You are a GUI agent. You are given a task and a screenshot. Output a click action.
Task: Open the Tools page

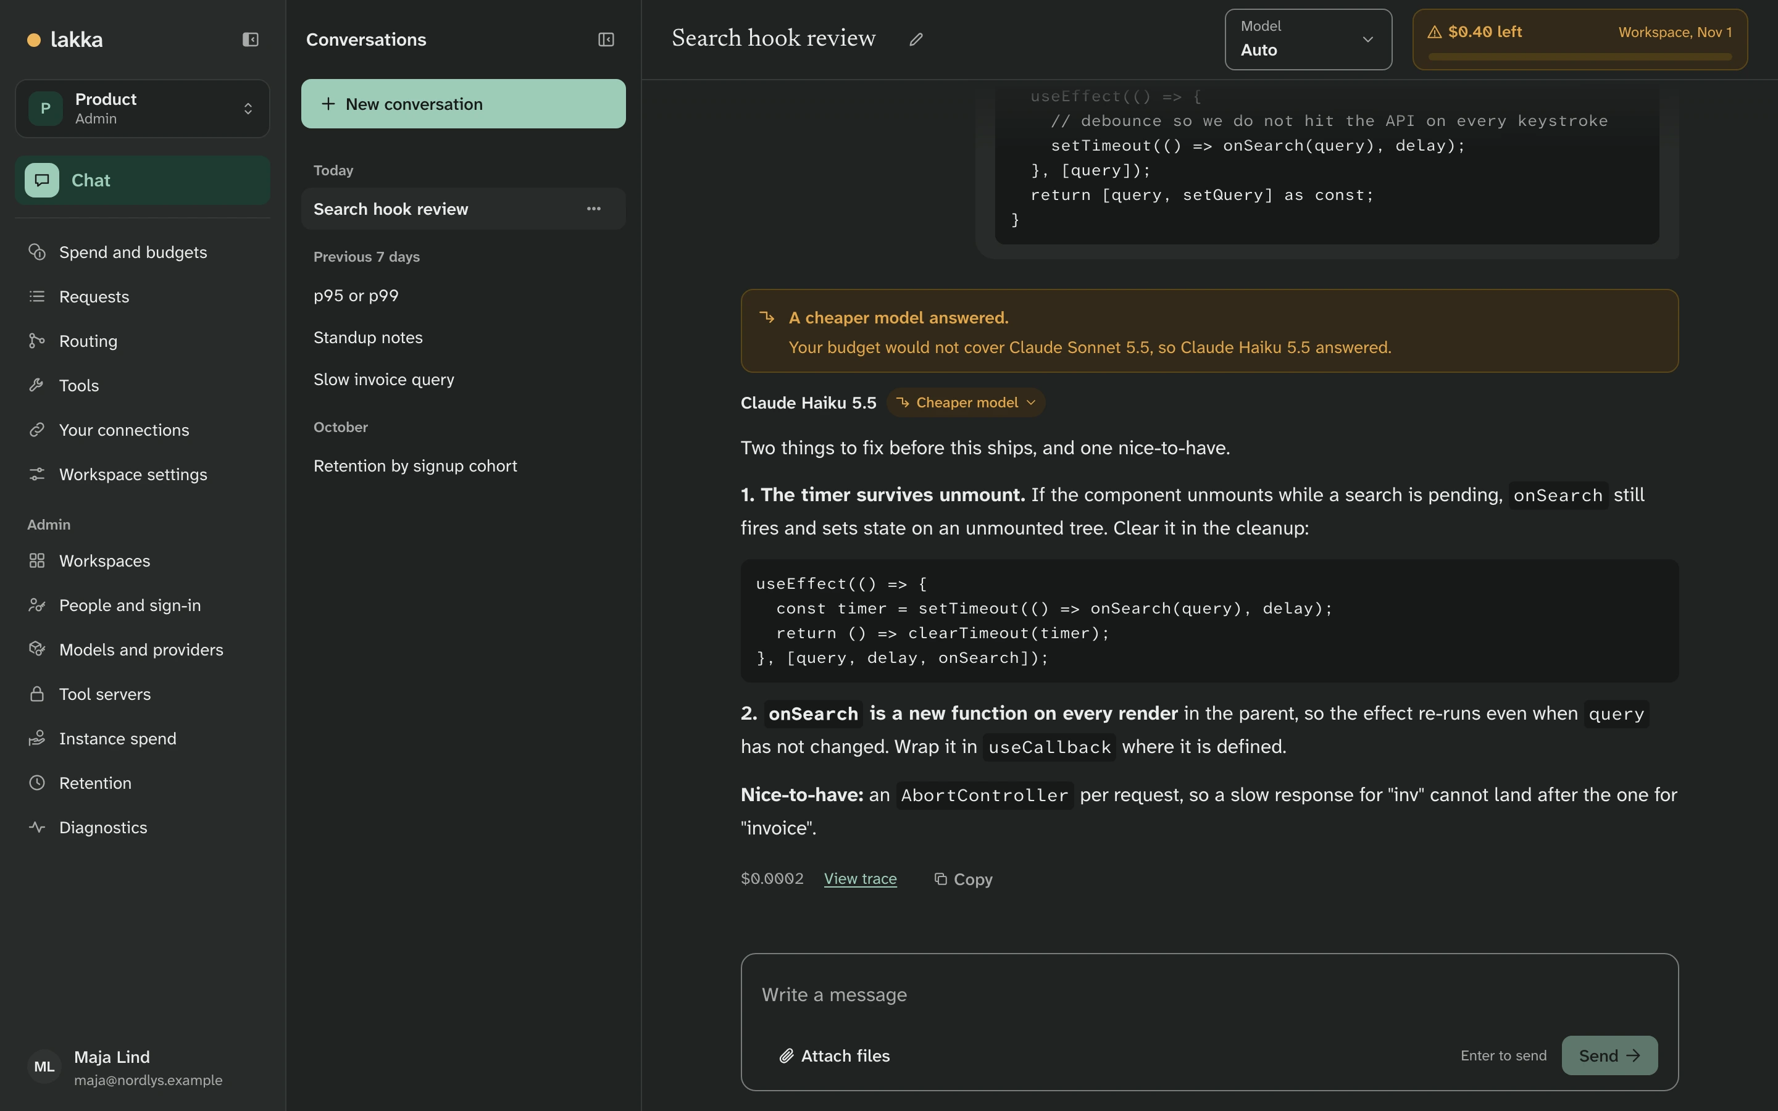point(143,386)
